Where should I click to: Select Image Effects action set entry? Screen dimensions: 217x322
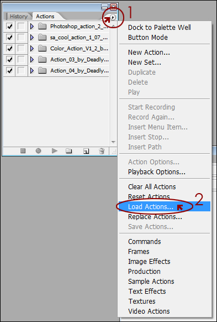[x=149, y=262]
